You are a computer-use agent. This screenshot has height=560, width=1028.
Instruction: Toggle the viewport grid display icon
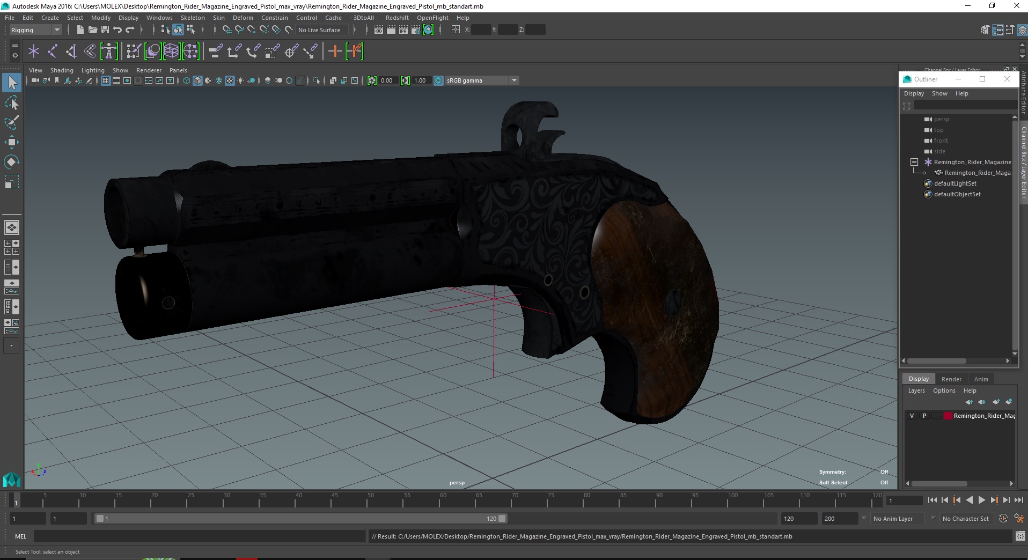[x=106, y=80]
